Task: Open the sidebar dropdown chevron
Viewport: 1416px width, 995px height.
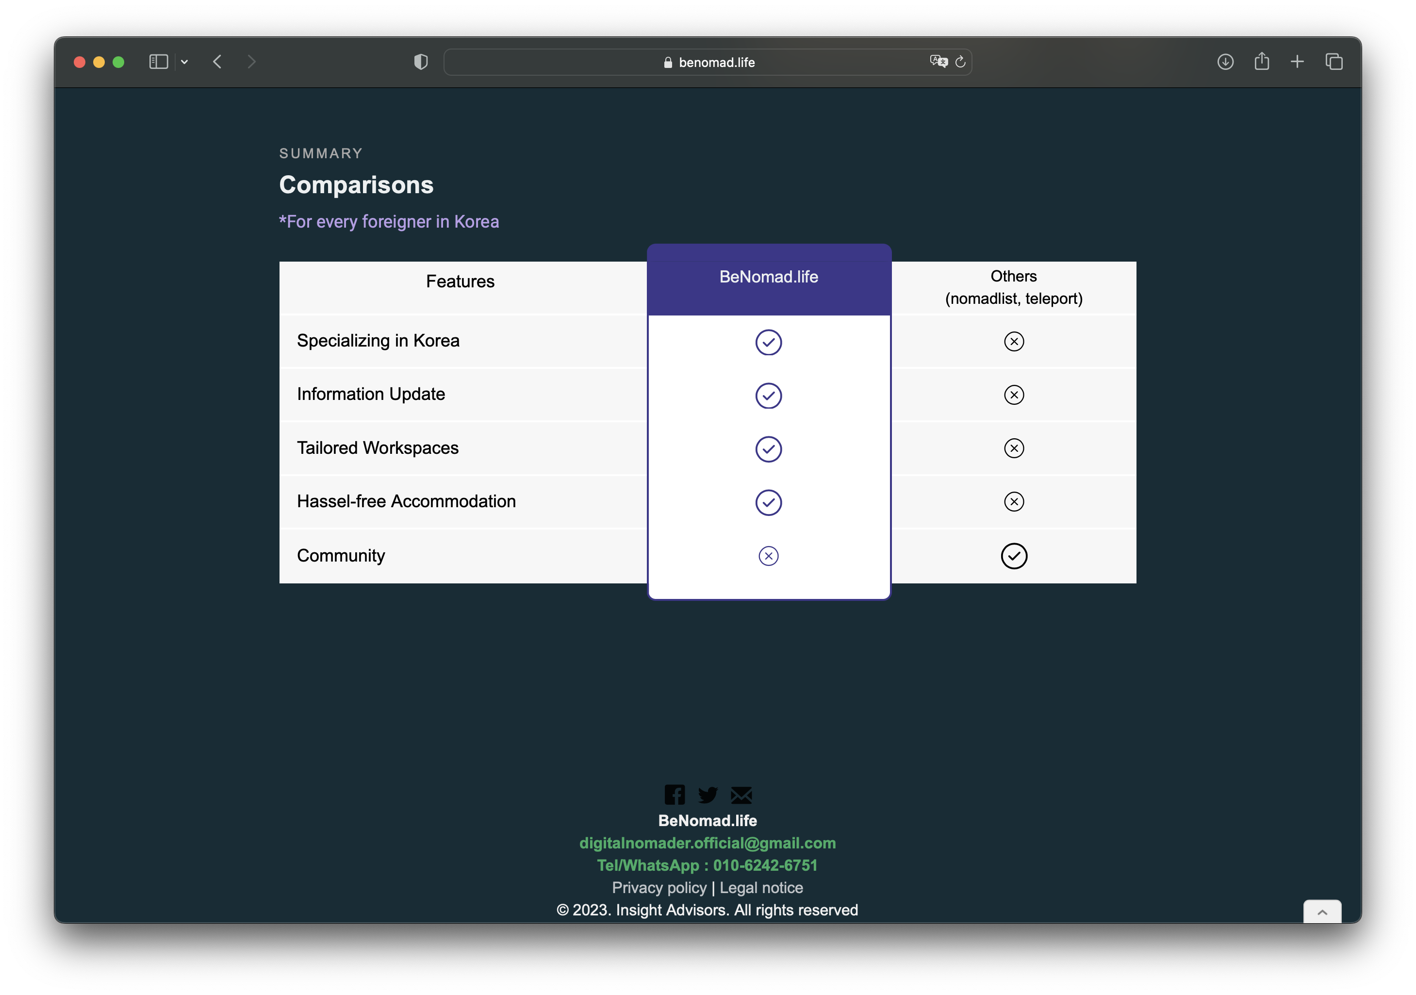Action: [x=184, y=62]
